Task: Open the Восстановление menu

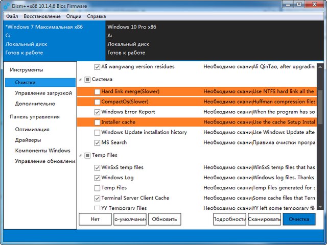Action: [x=42, y=16]
